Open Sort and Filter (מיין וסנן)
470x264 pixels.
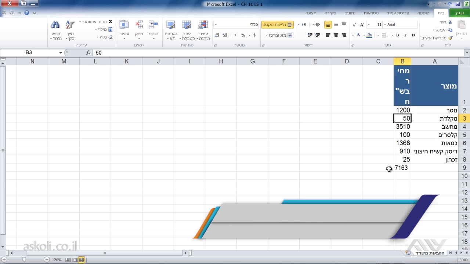tap(70, 30)
